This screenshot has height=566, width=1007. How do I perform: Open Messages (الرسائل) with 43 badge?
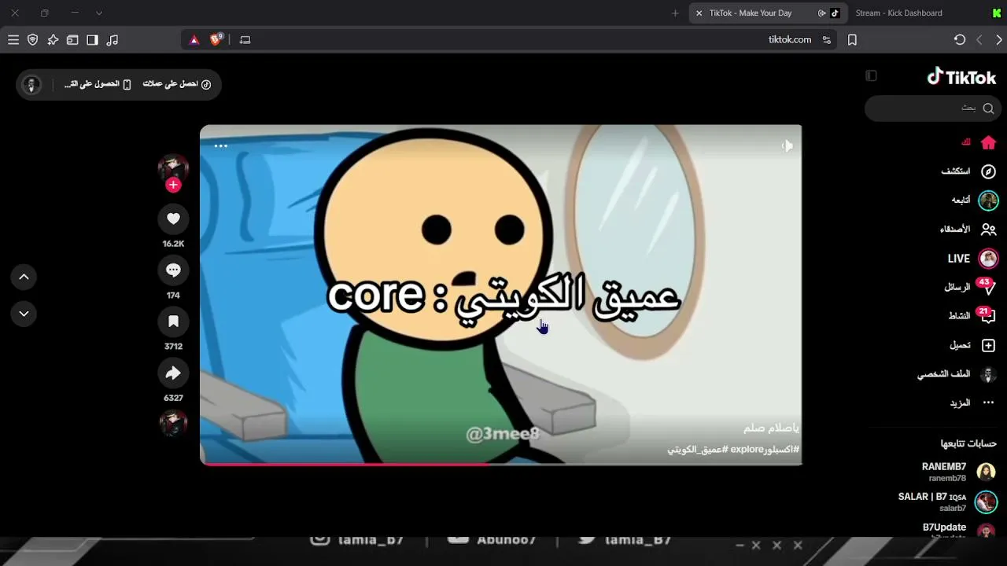click(x=970, y=288)
